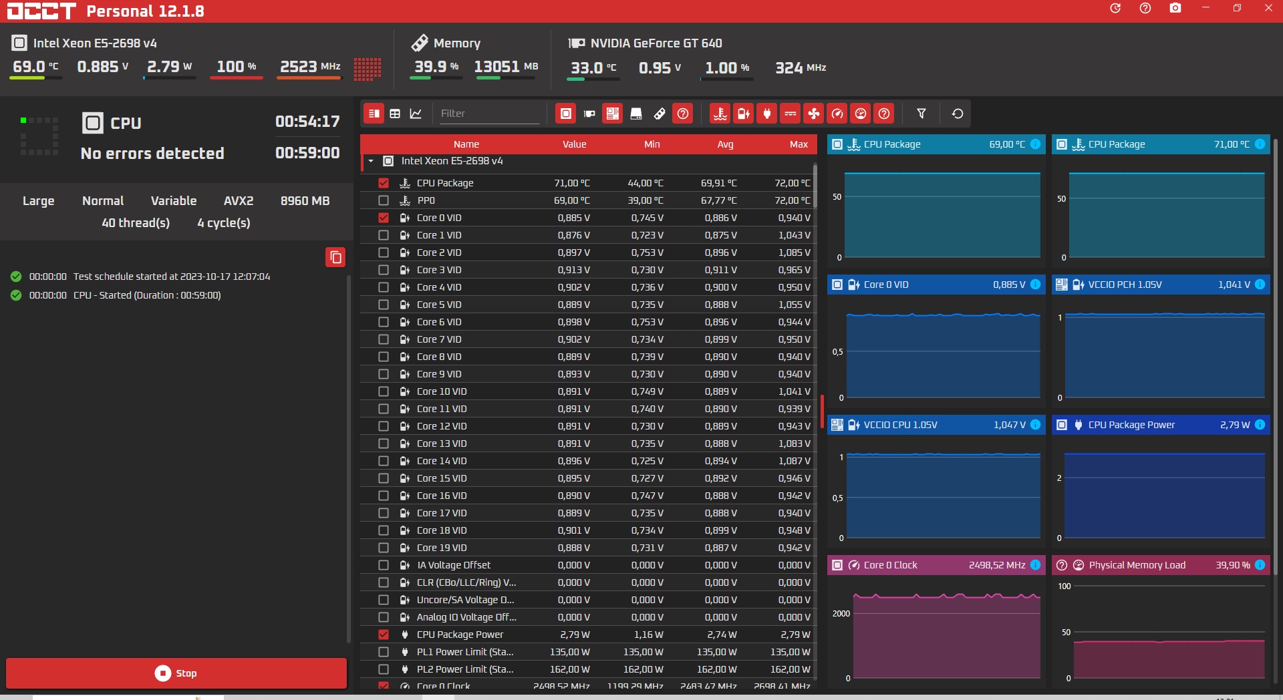Click the 'NVIDIA GeForce GT 640' header

[656, 43]
